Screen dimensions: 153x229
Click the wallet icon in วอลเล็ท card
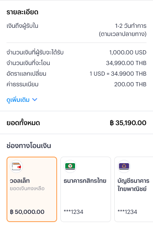pyautogui.click(x=16, y=166)
